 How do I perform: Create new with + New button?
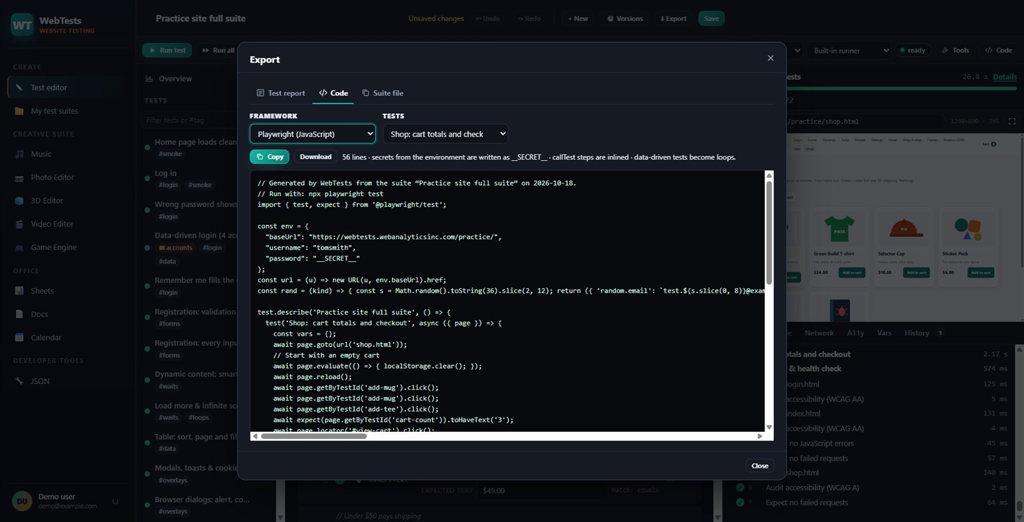tap(578, 19)
